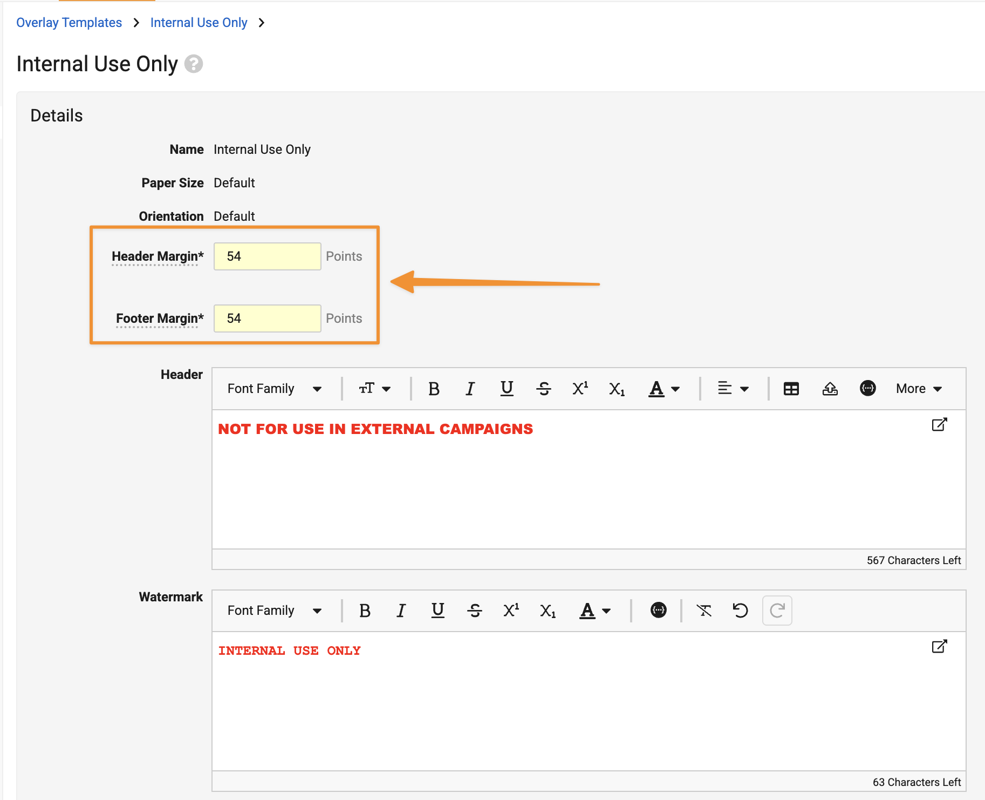The width and height of the screenshot is (985, 800).
Task: Apply subscript in the Header editor toolbar
Action: (617, 389)
